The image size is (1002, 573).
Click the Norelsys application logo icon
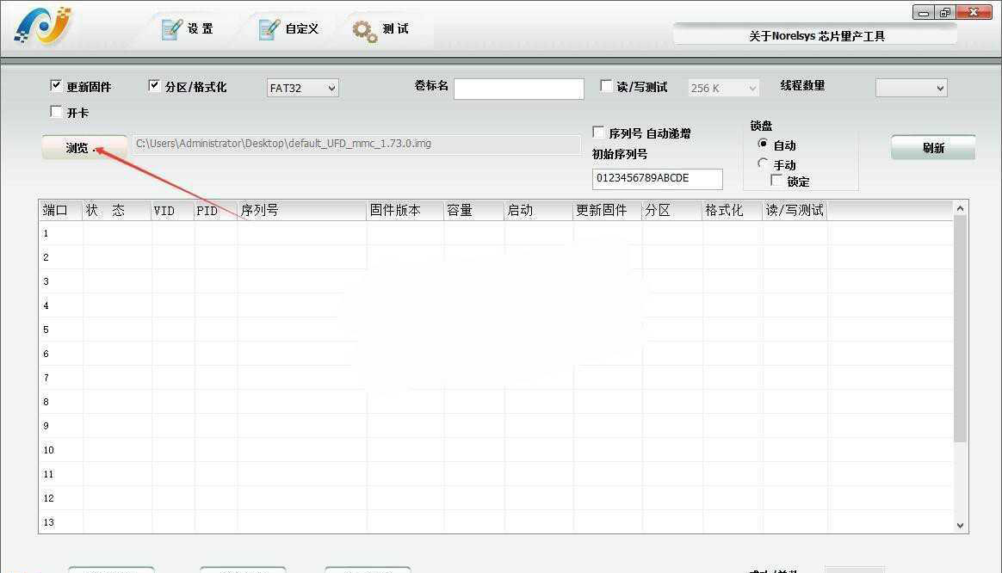[x=42, y=27]
